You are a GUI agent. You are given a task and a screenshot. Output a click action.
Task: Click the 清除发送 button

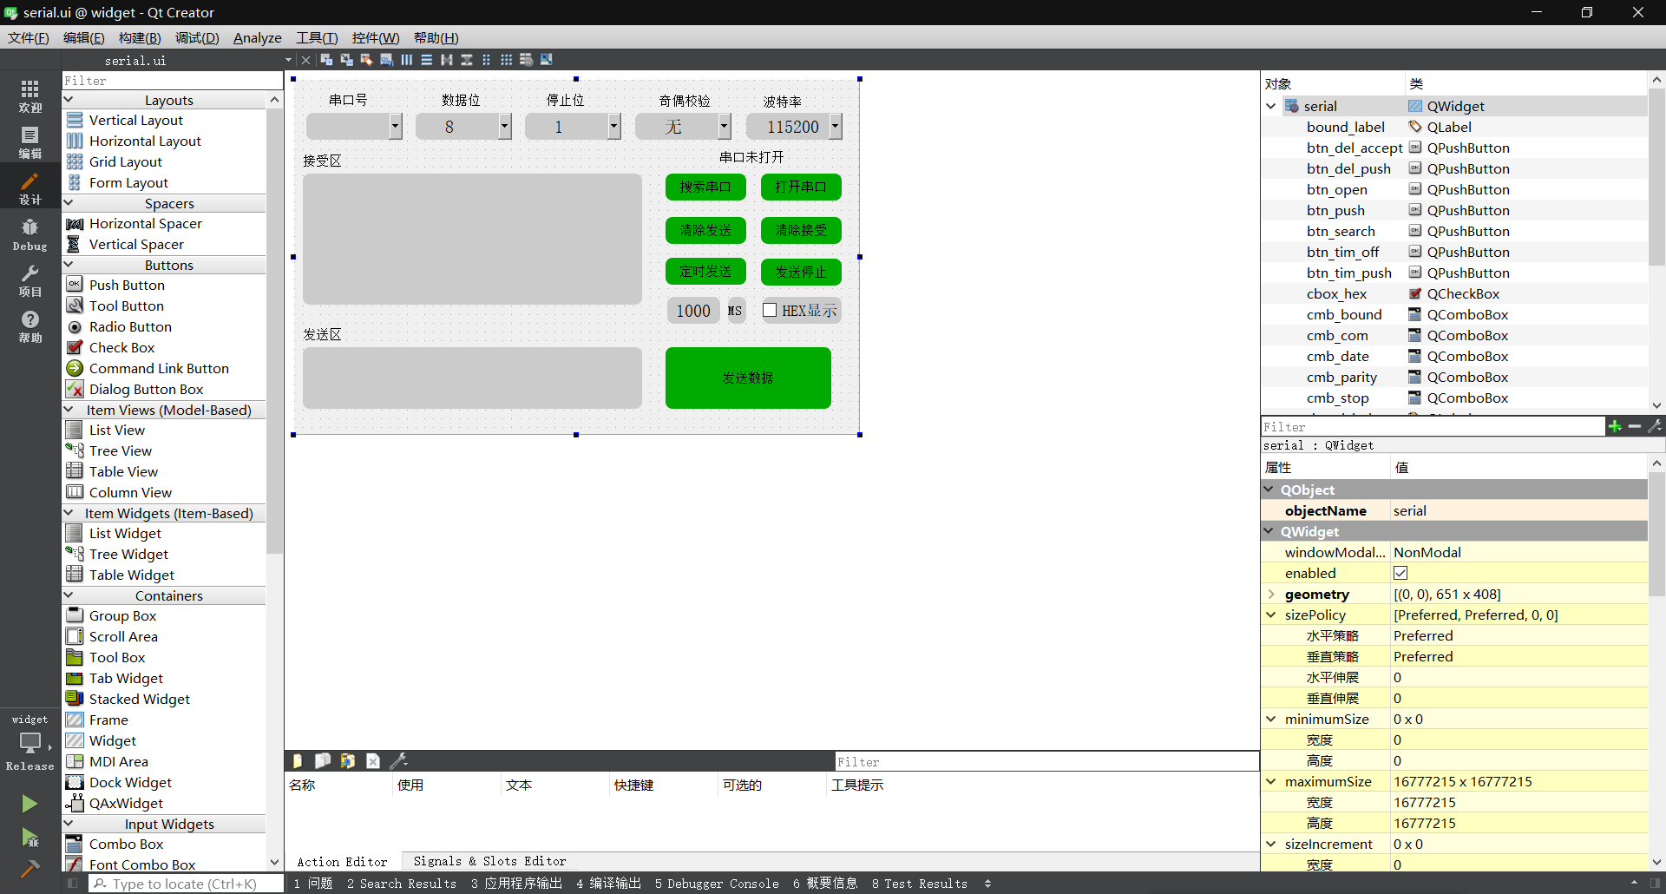705,230
